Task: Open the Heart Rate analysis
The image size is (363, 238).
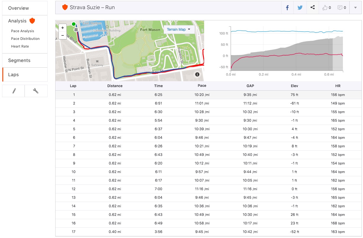Action: [20, 46]
